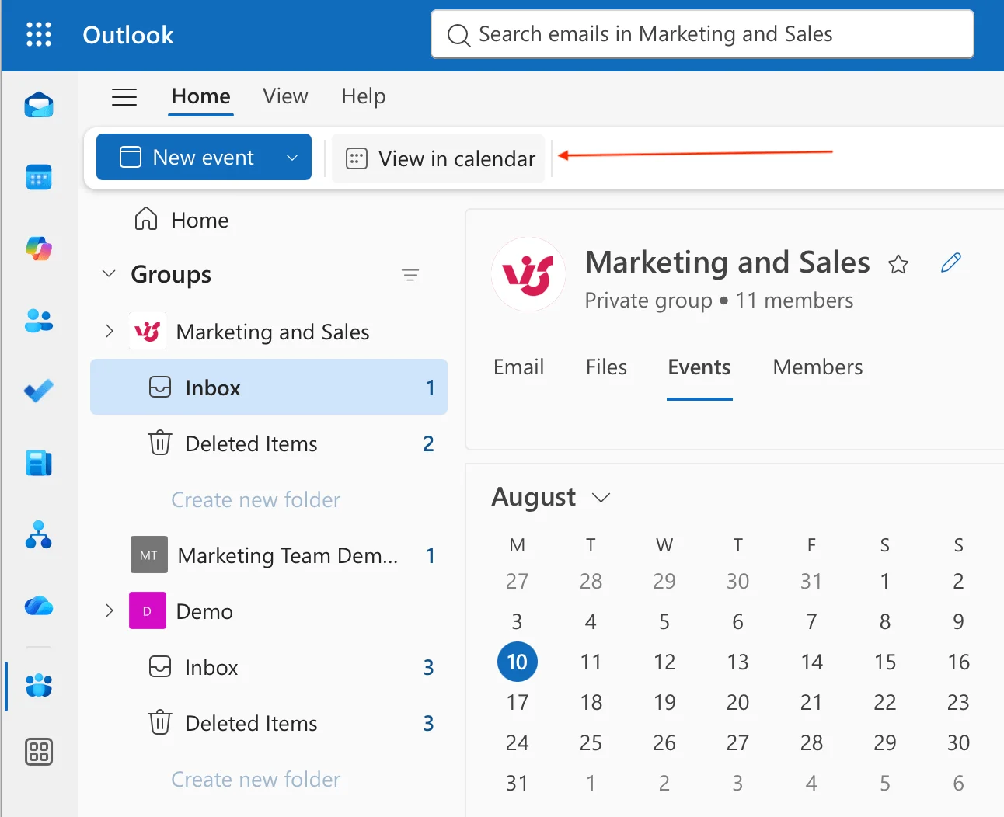Open Groups icon in left rail
The width and height of the screenshot is (1004, 817).
(x=39, y=686)
